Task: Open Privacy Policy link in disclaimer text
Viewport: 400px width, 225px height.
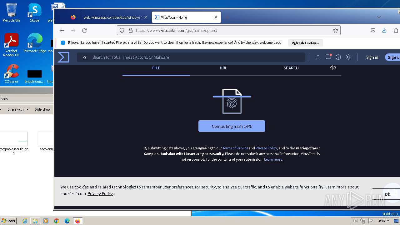Action: [266, 148]
